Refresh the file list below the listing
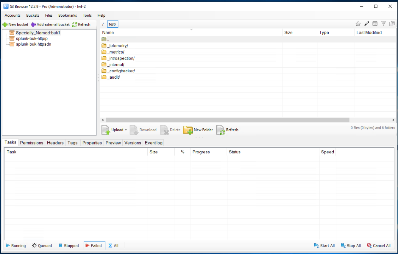 [x=227, y=130]
